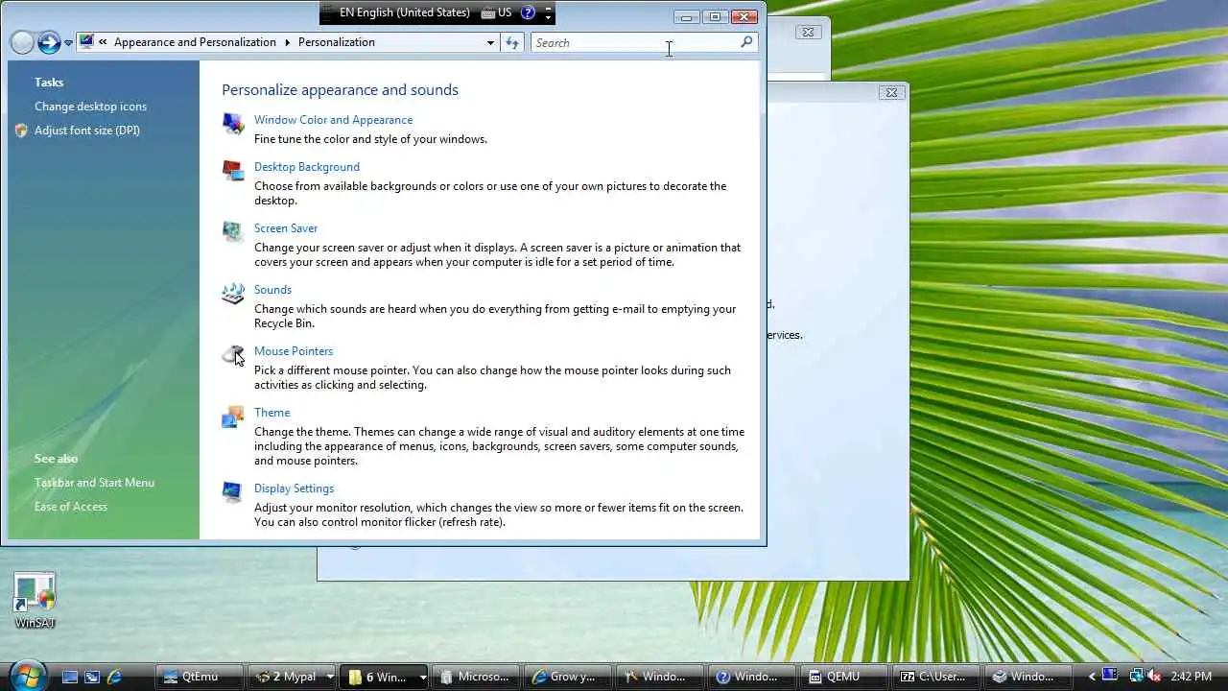Expand the address bar history dropdown
The image size is (1228, 691).
[490, 42]
